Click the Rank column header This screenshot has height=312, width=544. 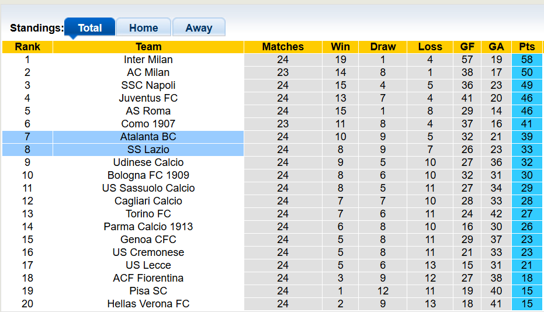pyautogui.click(x=27, y=47)
